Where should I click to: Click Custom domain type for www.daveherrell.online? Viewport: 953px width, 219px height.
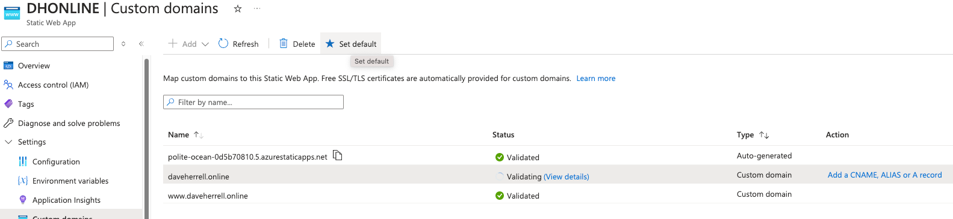[x=764, y=194]
